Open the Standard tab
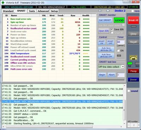Screen dimensions: 141x130 click(x=8, y=11)
